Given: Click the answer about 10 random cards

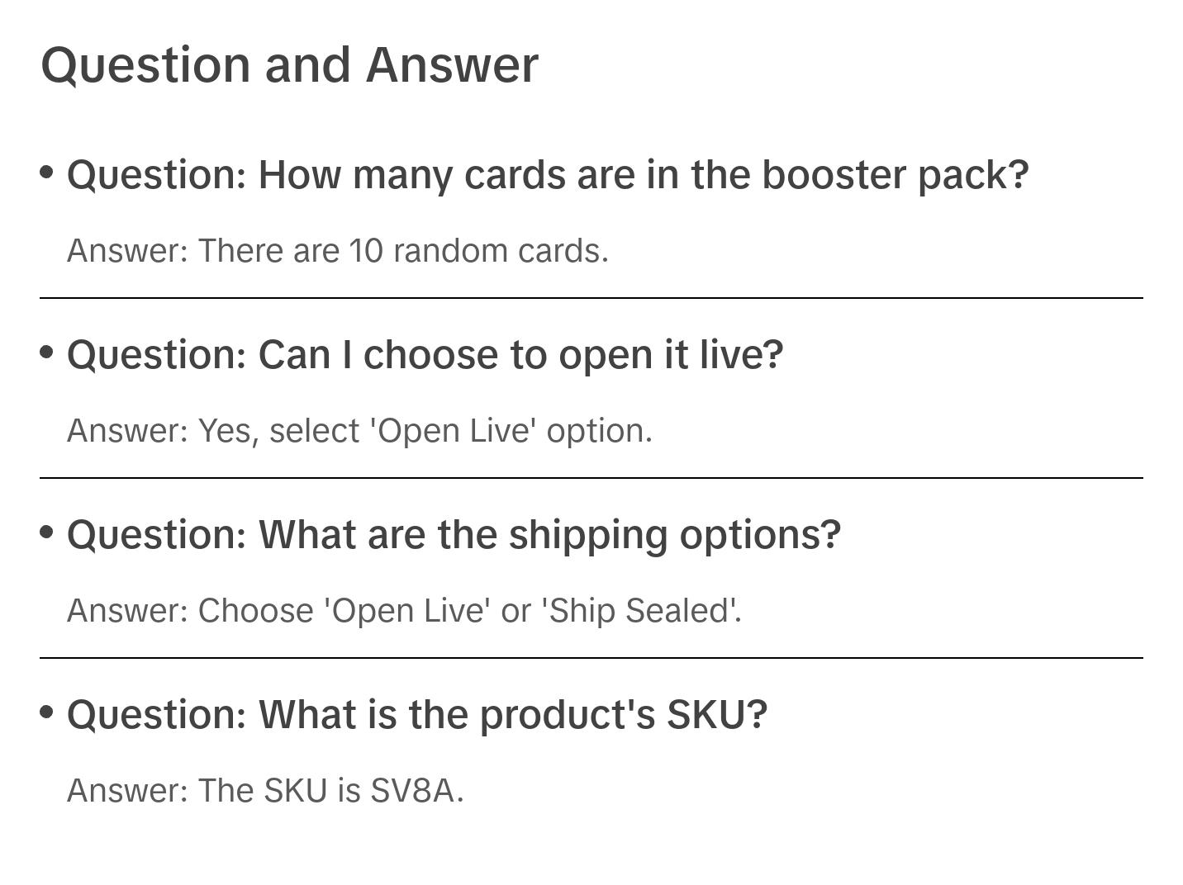Looking at the screenshot, I should [337, 251].
